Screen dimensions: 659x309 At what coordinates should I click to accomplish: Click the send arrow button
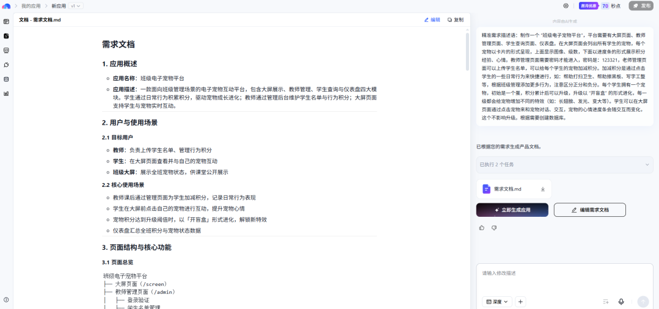pos(643,302)
